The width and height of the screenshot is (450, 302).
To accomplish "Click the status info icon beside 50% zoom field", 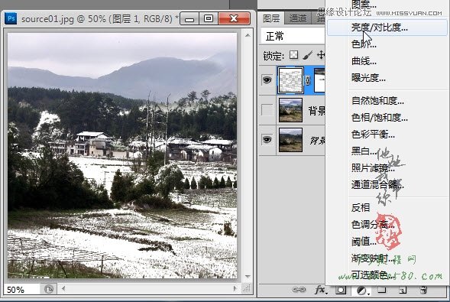I will (x=49, y=289).
